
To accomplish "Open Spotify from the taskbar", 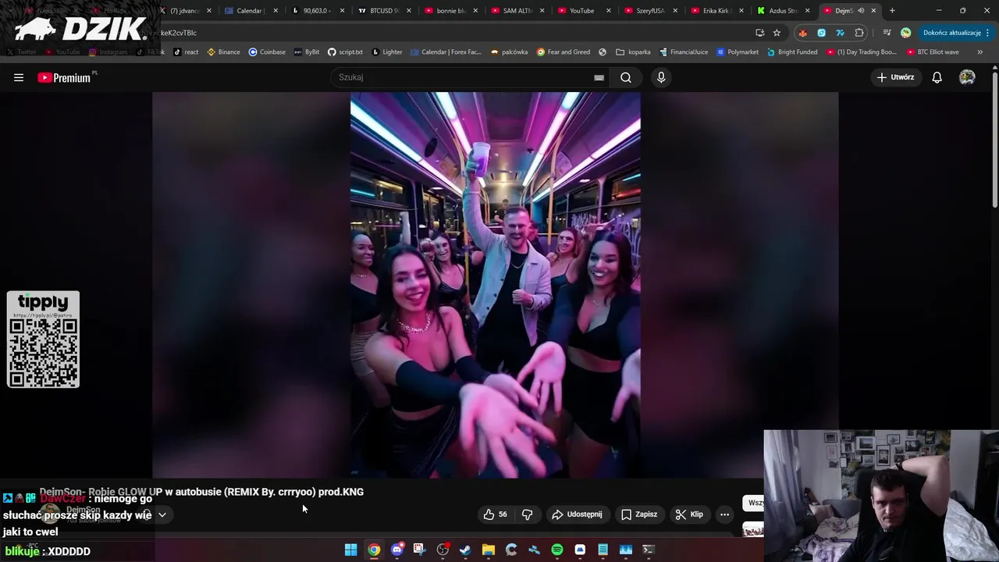I will pos(556,550).
